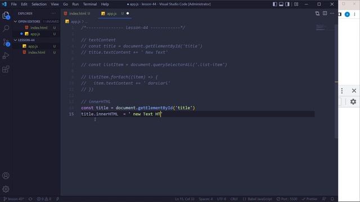Place cursor on line 15 innerHTML code
Viewport: 360px width, 202px height.
click(x=121, y=114)
